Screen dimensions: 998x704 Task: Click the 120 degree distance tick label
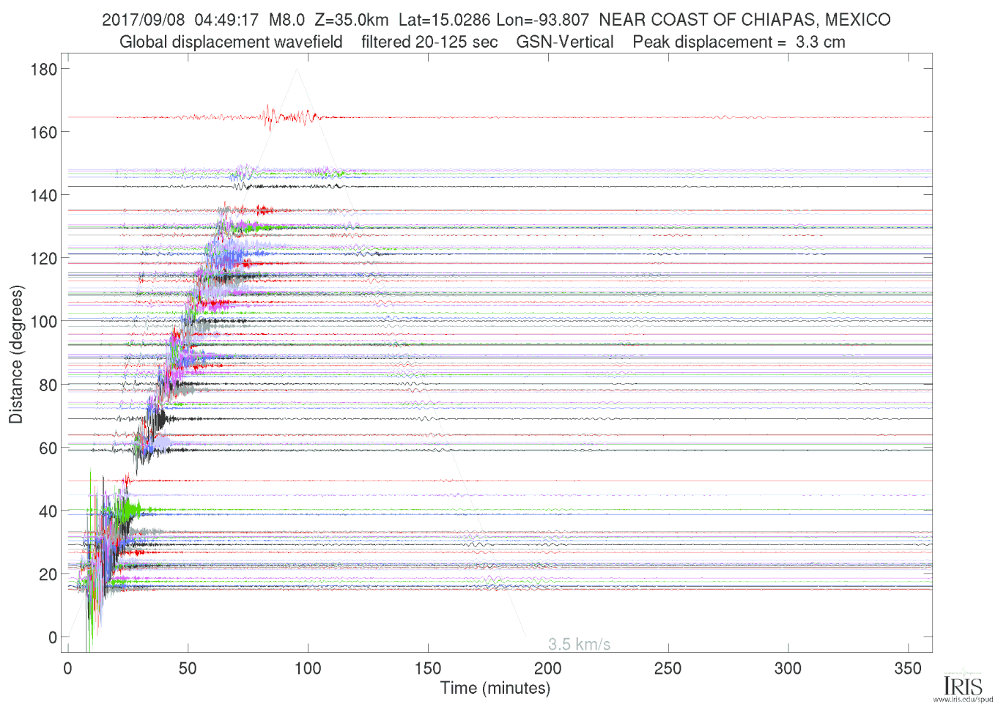click(x=44, y=259)
